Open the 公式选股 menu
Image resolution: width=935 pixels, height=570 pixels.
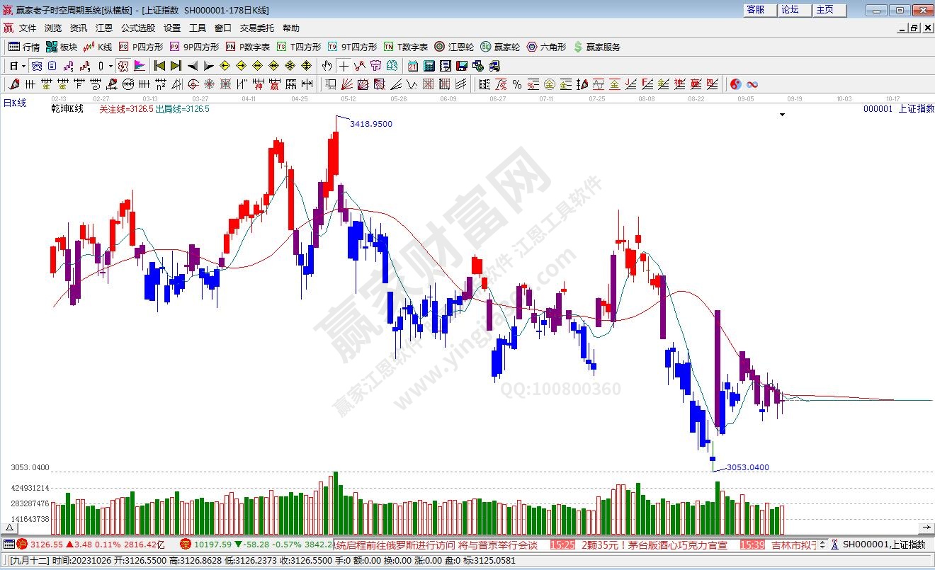click(137, 28)
